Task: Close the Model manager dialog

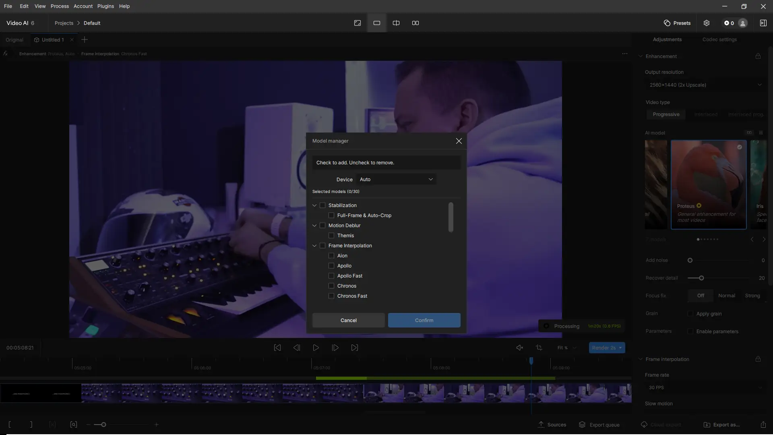Action: tap(459, 141)
